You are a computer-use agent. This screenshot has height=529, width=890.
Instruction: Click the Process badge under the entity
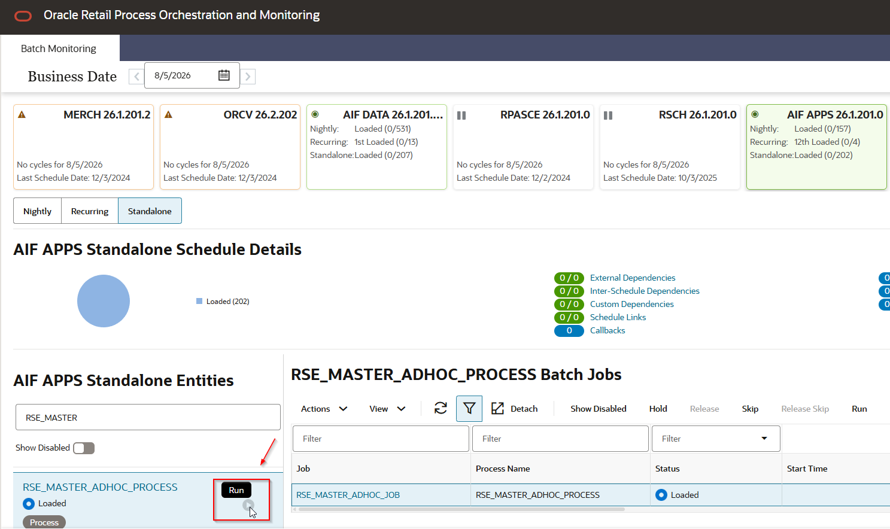coord(44,522)
